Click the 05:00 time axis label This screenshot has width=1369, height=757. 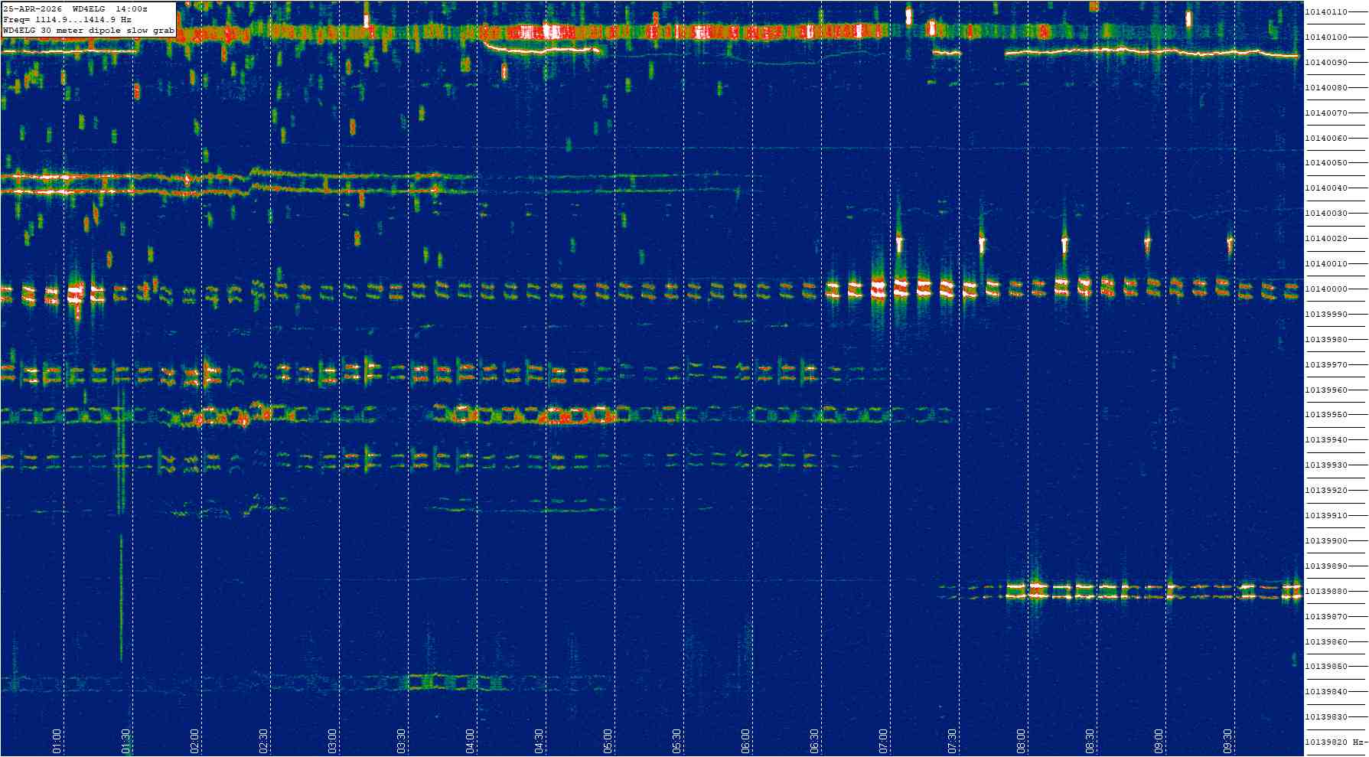pos(608,741)
